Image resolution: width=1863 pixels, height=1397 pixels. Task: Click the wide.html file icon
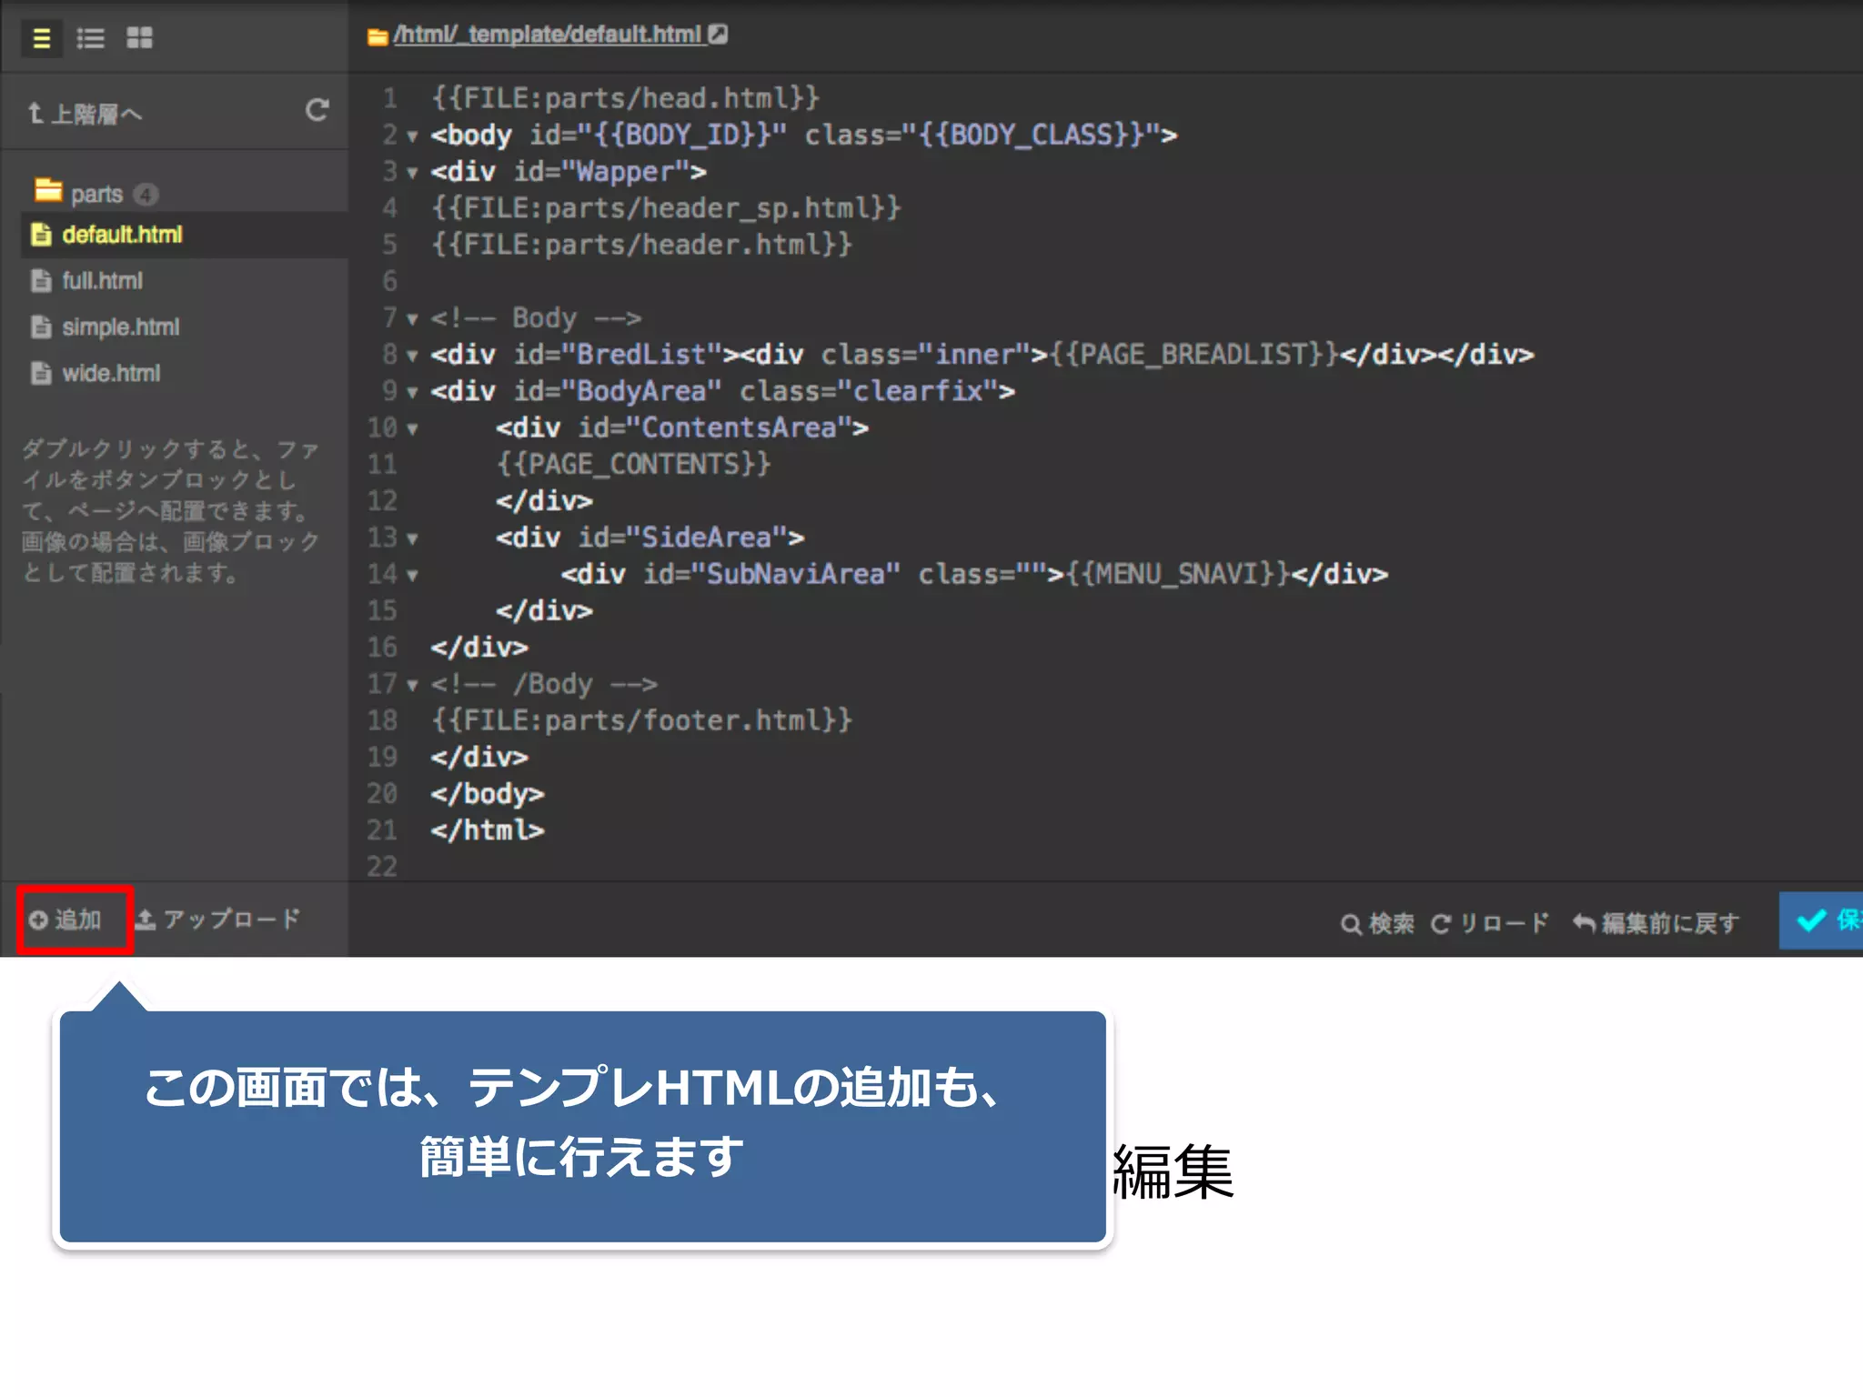[41, 374]
